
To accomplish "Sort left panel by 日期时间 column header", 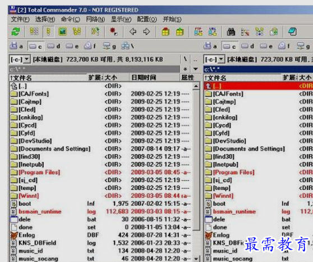I will point(155,78).
